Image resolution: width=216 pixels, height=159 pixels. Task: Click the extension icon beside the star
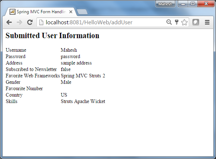(x=195, y=22)
